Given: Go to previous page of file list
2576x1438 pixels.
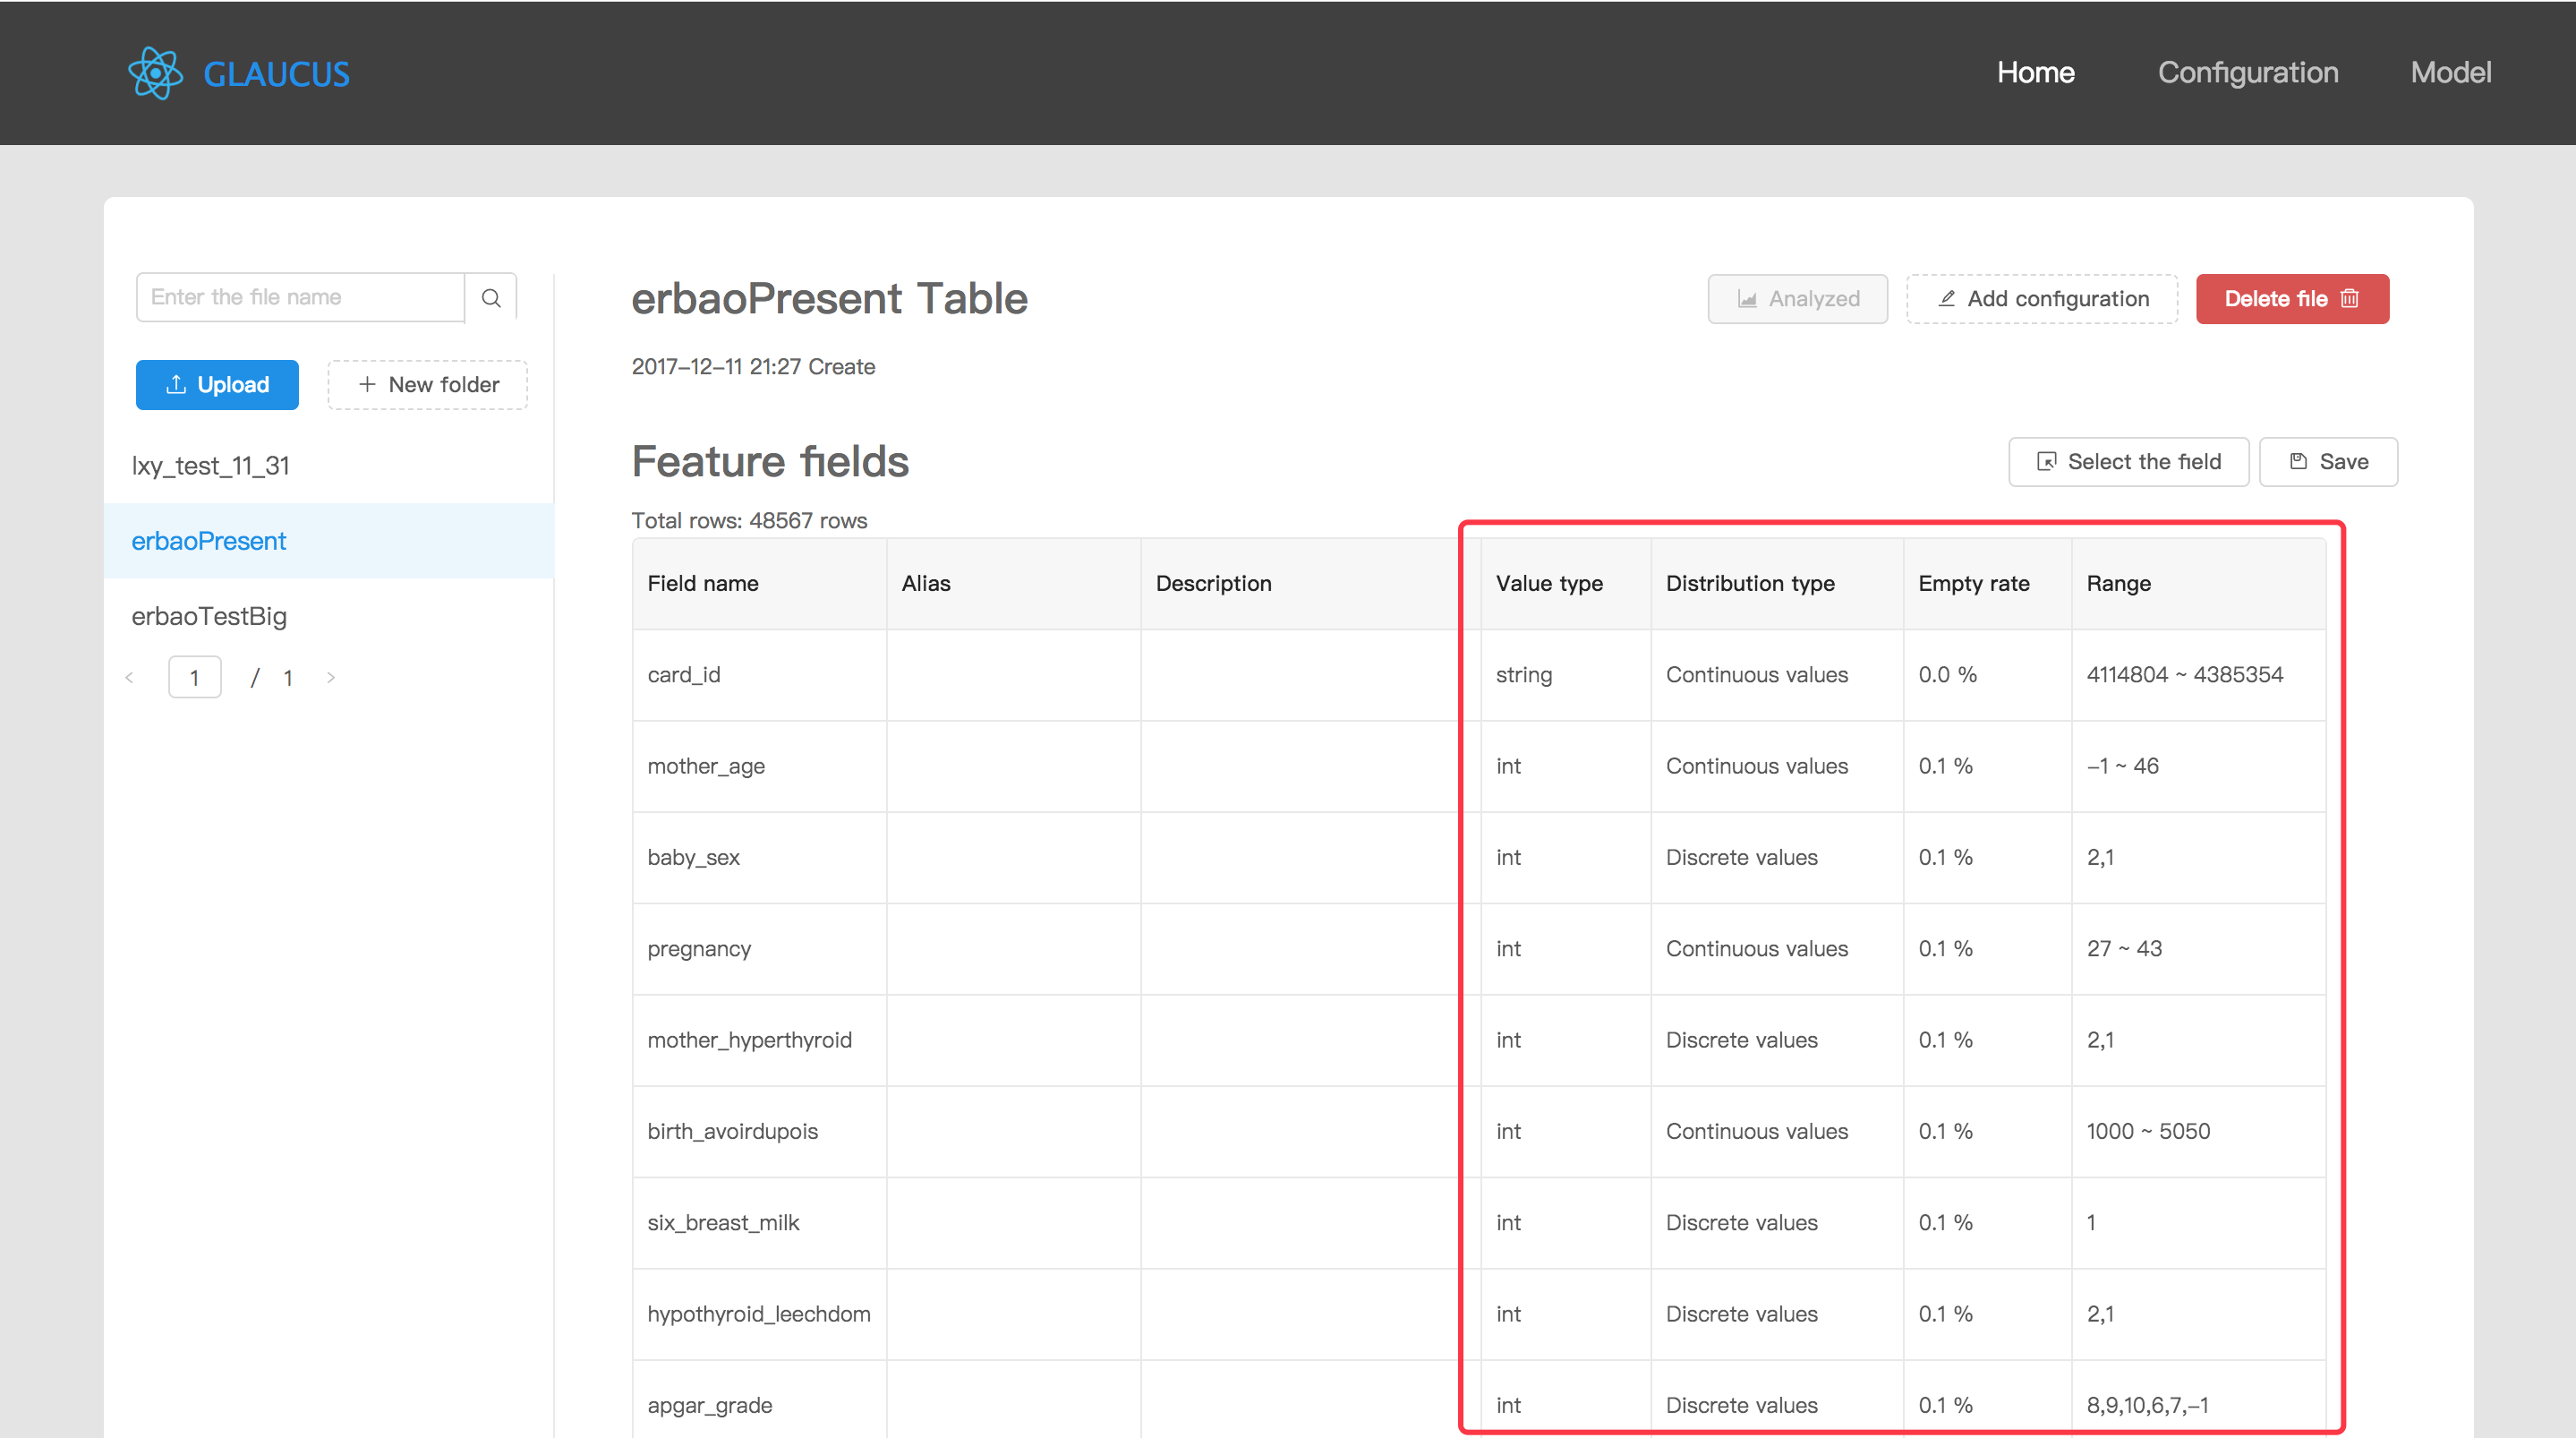Looking at the screenshot, I should tap(129, 678).
